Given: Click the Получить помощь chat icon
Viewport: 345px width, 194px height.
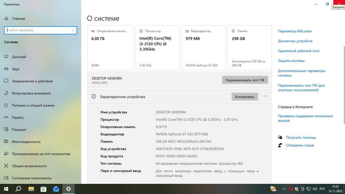Looking at the screenshot, I should 280,137.
